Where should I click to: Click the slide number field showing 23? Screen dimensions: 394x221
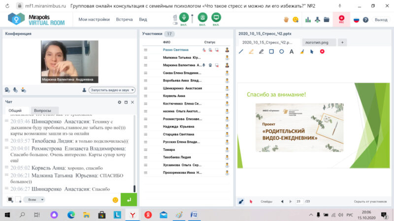coord(298,201)
